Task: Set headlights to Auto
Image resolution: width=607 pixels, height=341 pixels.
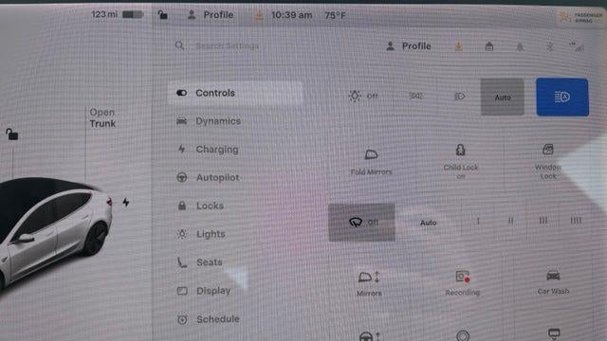Action: 503,97
